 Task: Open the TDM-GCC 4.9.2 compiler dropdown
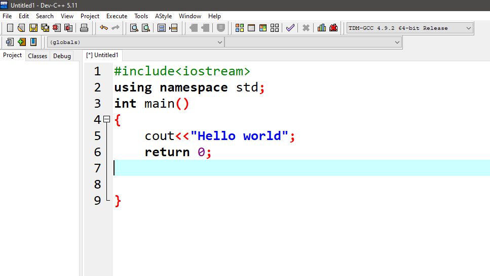410,28
